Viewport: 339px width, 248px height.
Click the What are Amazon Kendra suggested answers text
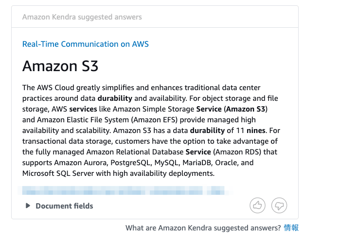(203, 228)
